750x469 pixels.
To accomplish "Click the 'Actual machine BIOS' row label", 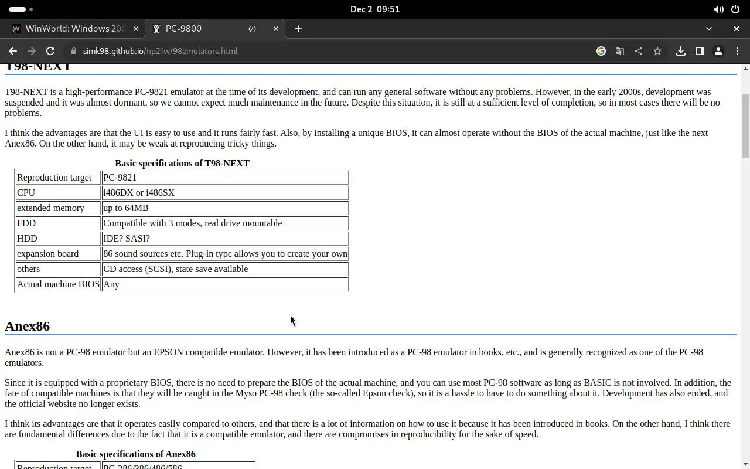I will [x=58, y=284].
